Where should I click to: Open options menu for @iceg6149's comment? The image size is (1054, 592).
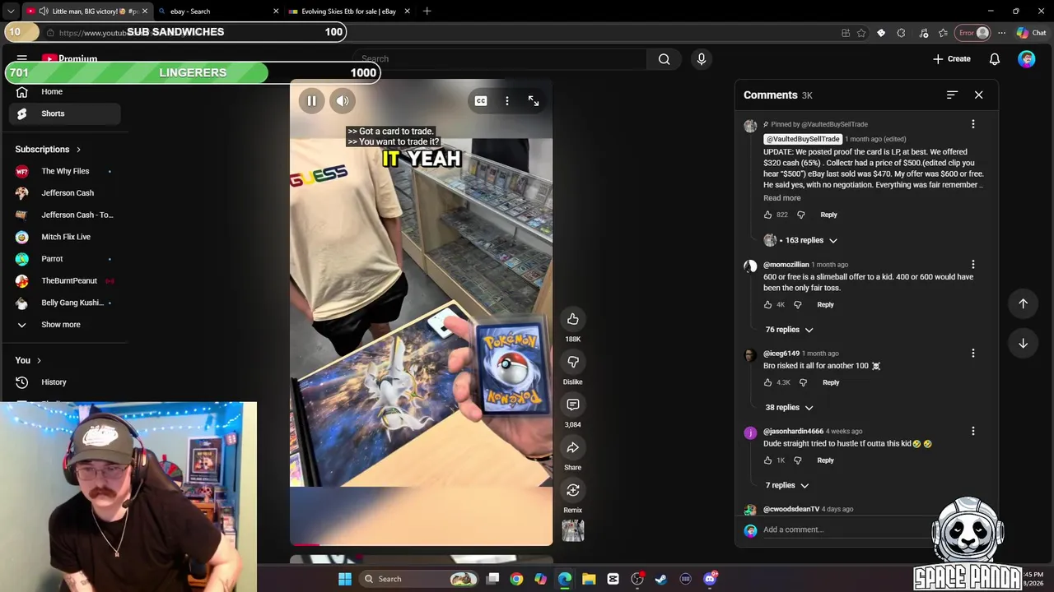(x=972, y=354)
